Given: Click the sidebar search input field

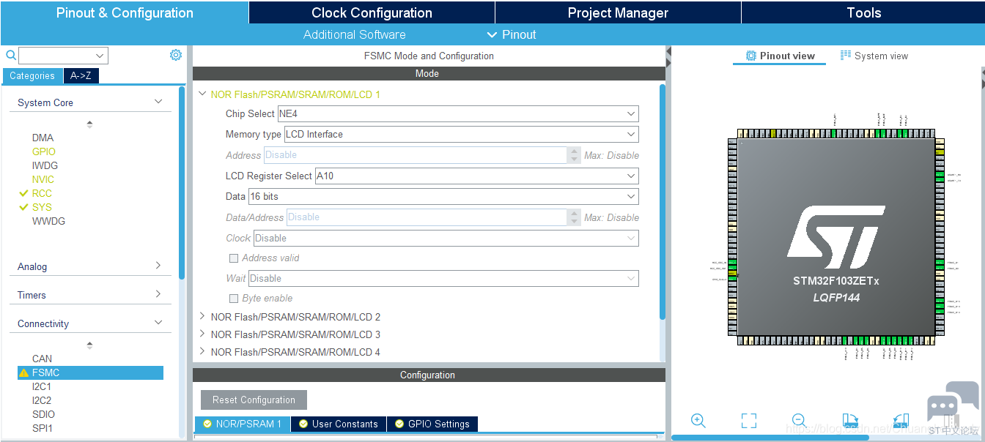Looking at the screenshot, I should (x=57, y=56).
